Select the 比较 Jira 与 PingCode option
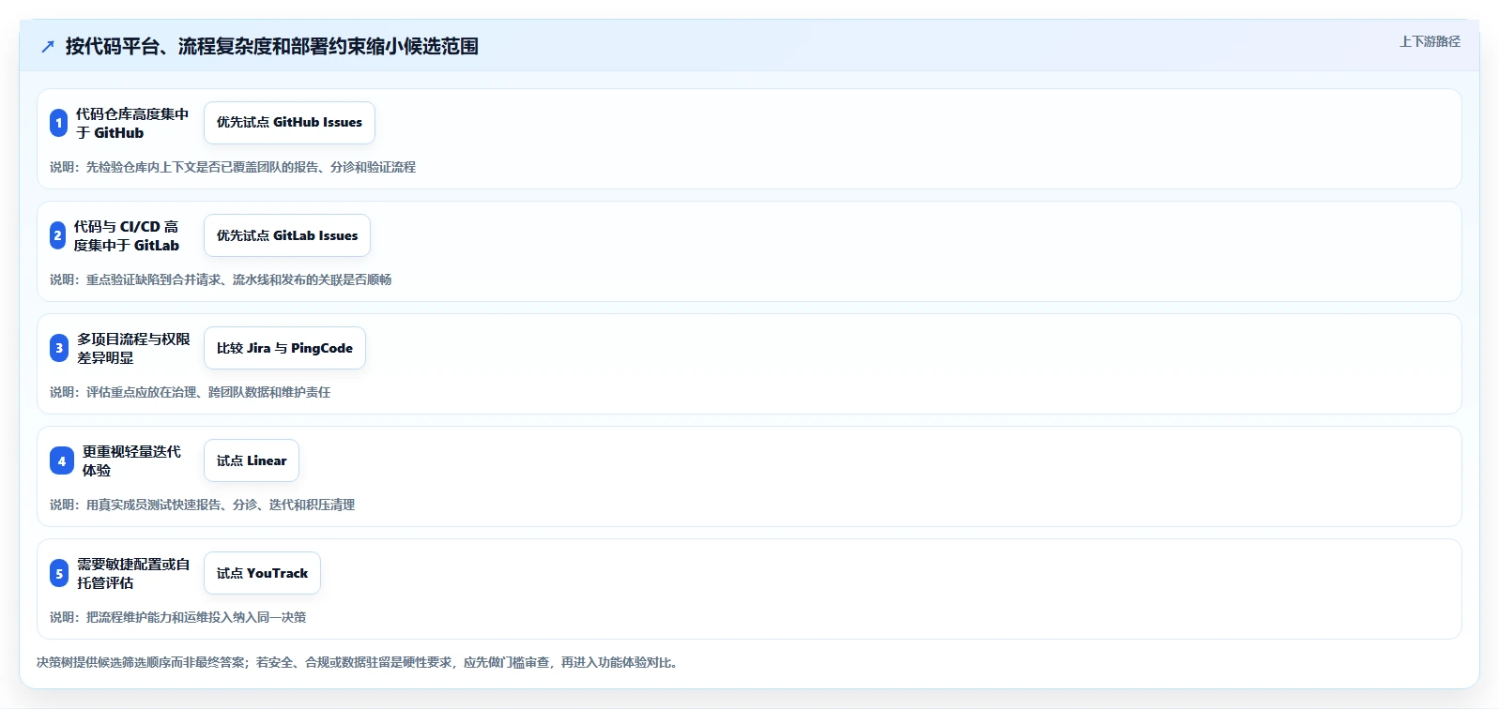 [x=284, y=348]
